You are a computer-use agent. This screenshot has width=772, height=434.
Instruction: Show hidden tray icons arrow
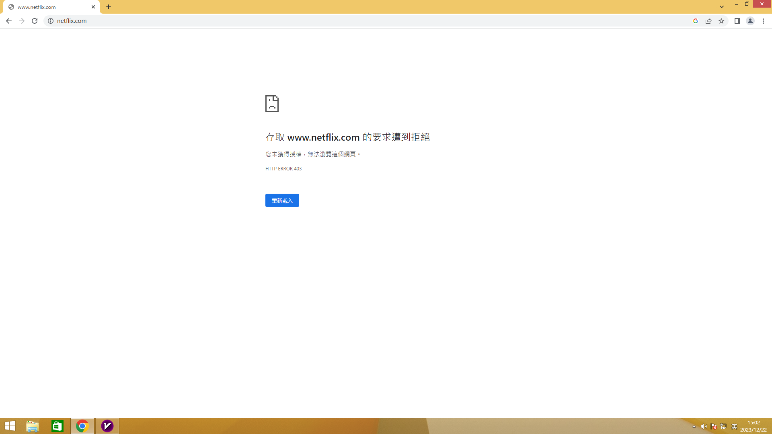[x=694, y=426]
